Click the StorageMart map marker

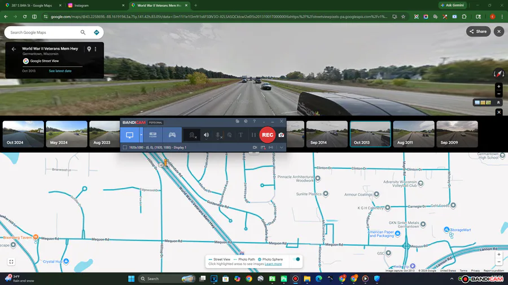click(x=446, y=229)
